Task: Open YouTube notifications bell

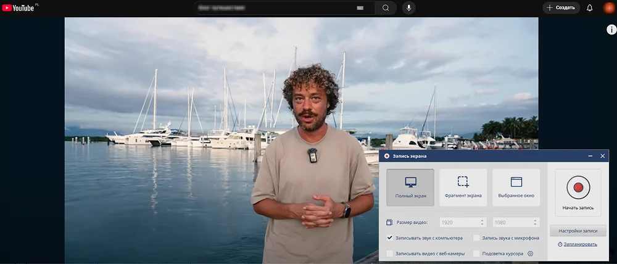Action: click(x=589, y=8)
